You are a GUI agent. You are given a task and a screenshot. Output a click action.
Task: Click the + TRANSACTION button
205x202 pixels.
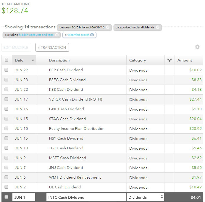[x=52, y=47]
